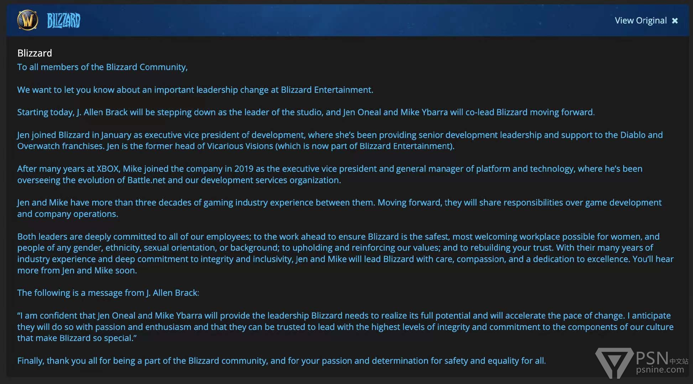Click the 'more from Jen and Mike soon' line
Screen dimensions: 693x384
77,271
